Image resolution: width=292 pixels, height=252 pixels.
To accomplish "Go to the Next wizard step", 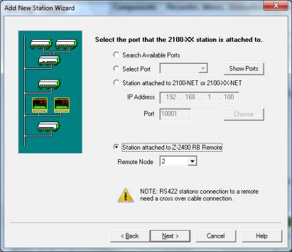I will pyautogui.click(x=170, y=236).
